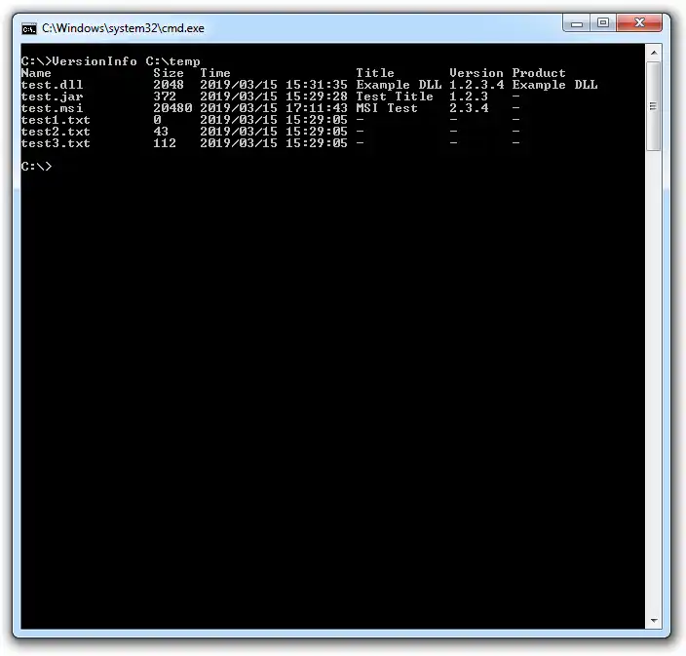Click the empty C:\> prompt at bottom
Image resolution: width=686 pixels, height=656 pixels.
(x=36, y=167)
